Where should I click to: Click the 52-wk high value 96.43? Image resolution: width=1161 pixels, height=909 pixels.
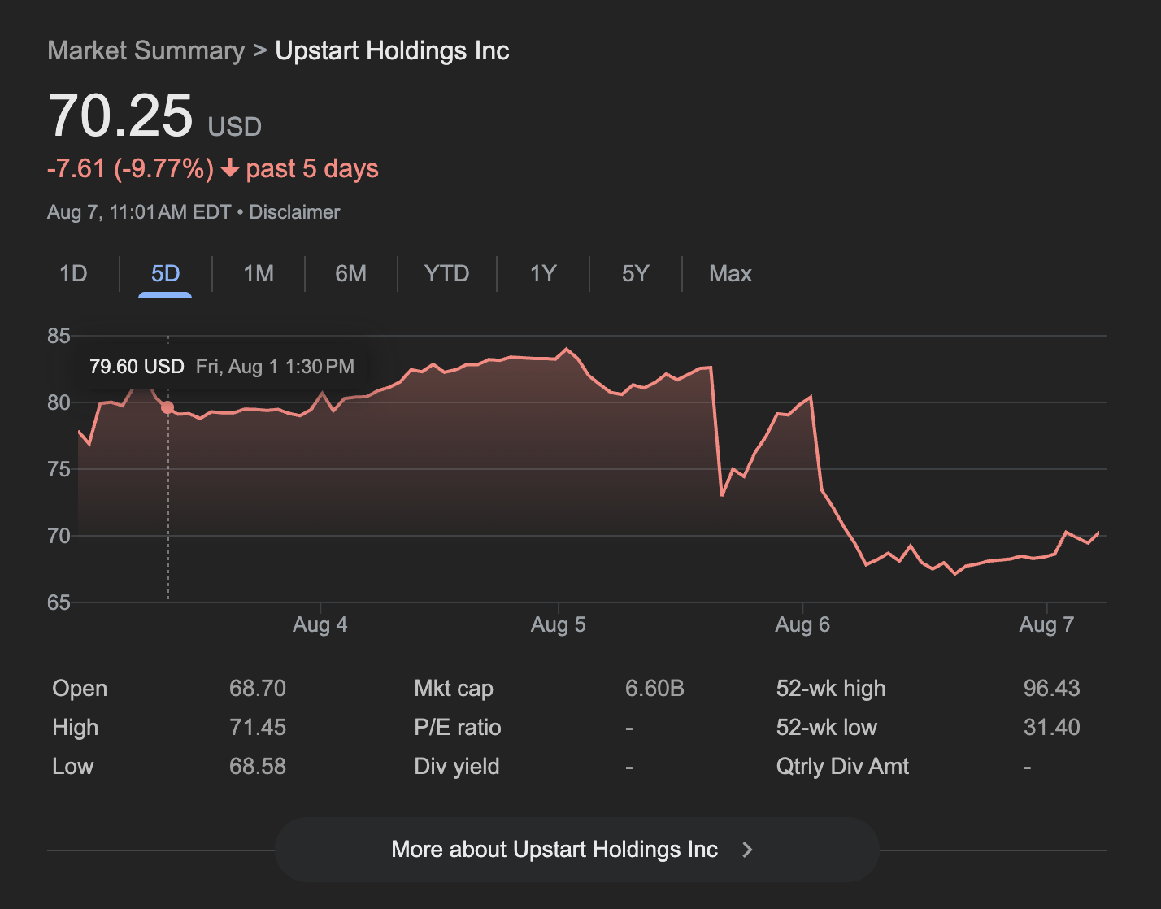pyautogui.click(x=1051, y=689)
